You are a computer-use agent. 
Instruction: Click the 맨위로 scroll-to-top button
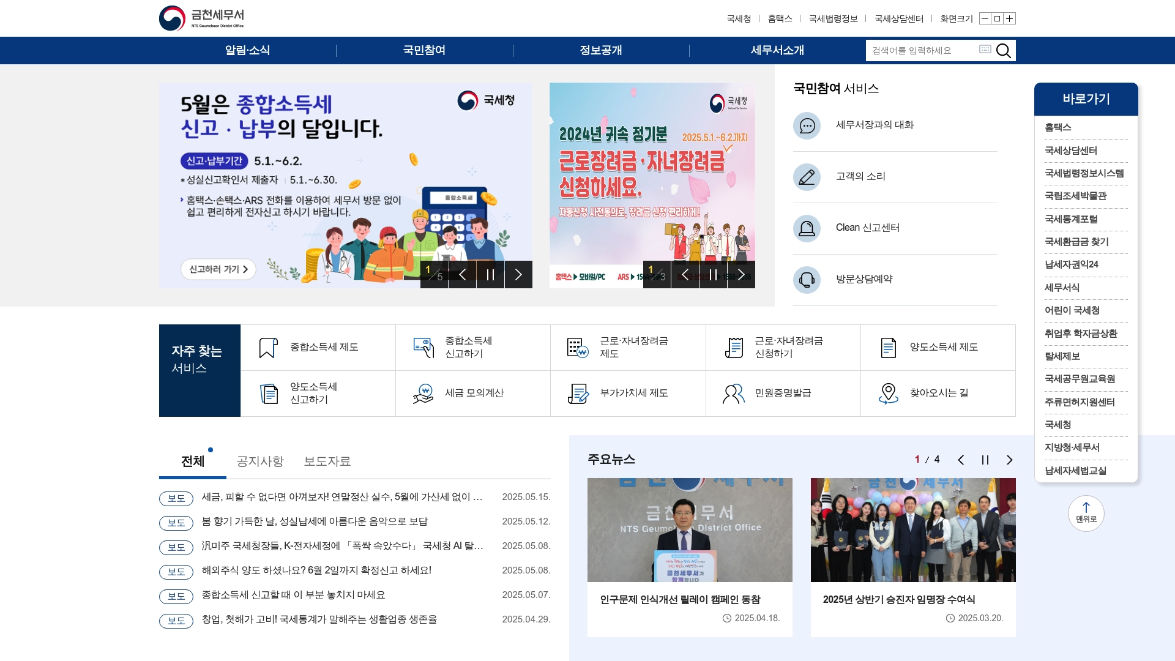(x=1086, y=513)
